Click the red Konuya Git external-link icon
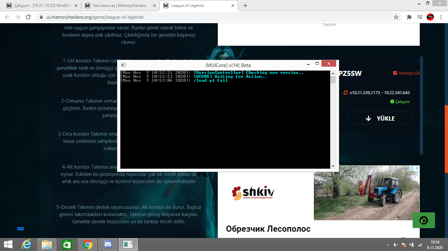This screenshot has height=251, width=448. (395, 73)
